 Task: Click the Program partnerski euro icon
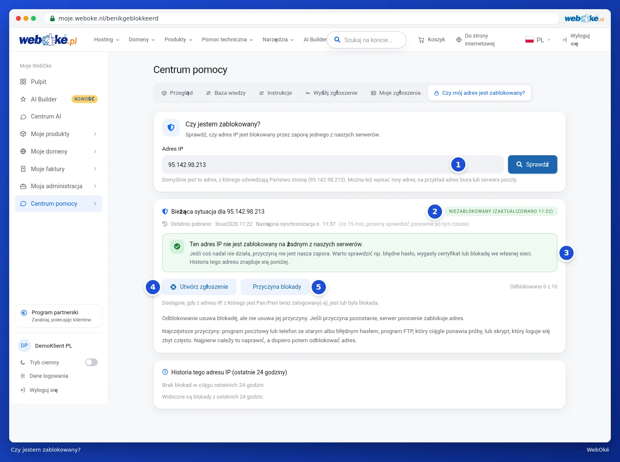click(x=24, y=313)
